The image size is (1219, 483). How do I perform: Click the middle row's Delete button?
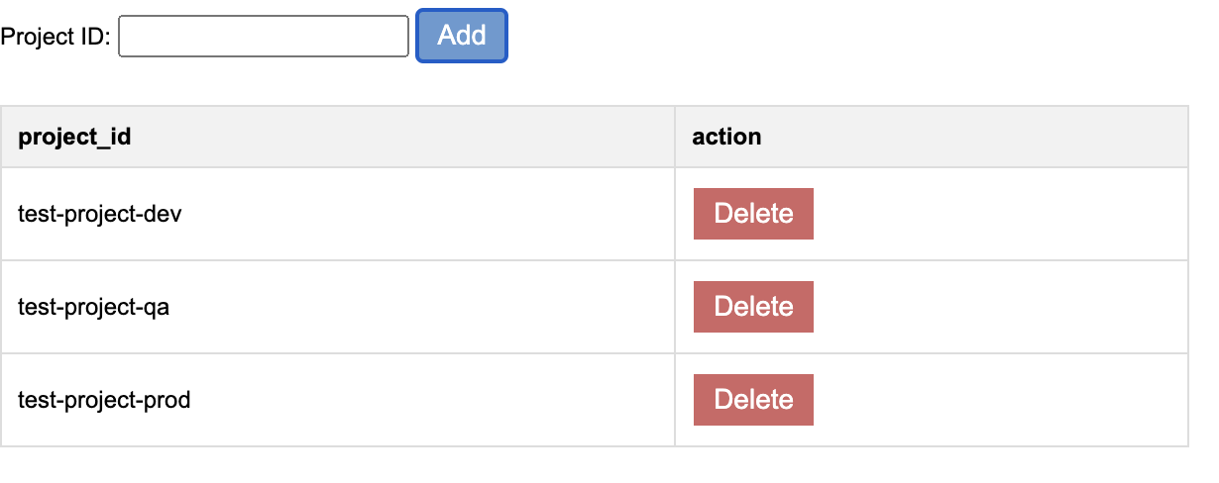753,307
